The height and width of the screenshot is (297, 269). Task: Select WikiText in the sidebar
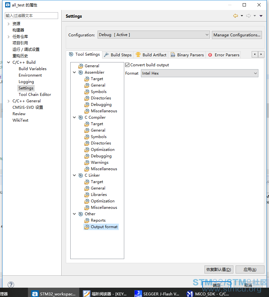pos(21,120)
